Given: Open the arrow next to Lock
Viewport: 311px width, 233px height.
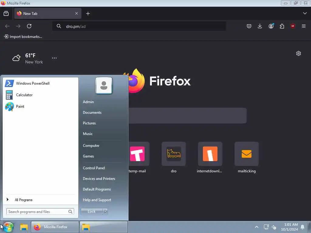Looking at the screenshot, I should 105,211.
